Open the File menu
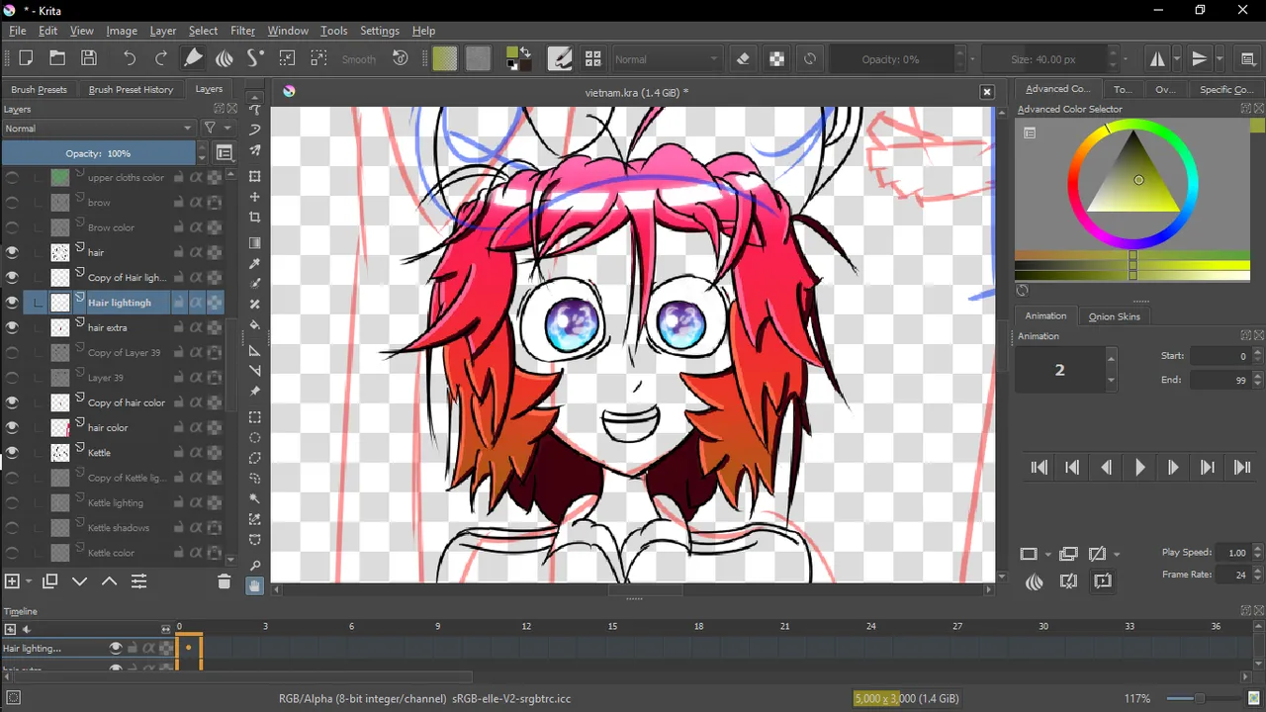Image resolution: width=1266 pixels, height=712 pixels. pyautogui.click(x=18, y=31)
